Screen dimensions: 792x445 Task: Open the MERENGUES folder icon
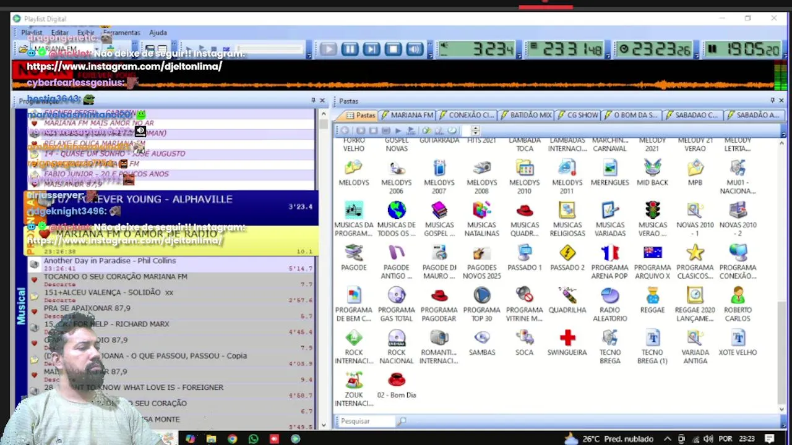coord(610,173)
